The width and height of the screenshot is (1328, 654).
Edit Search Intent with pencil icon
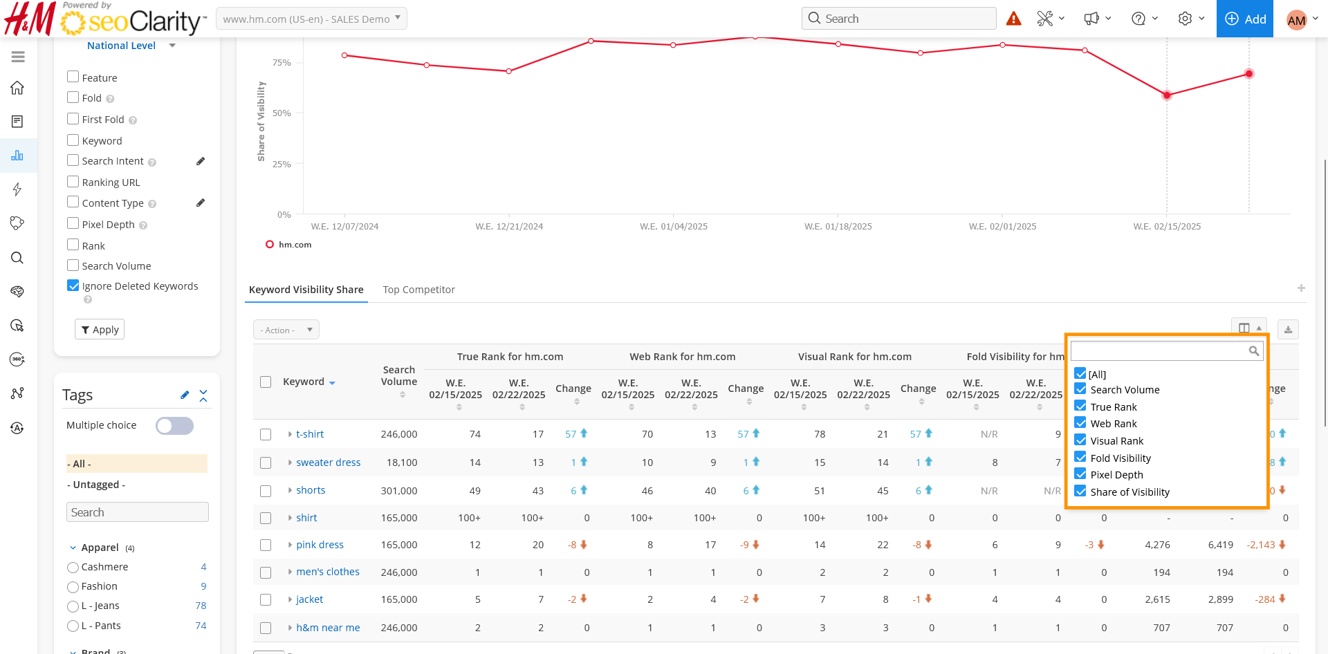coord(201,161)
